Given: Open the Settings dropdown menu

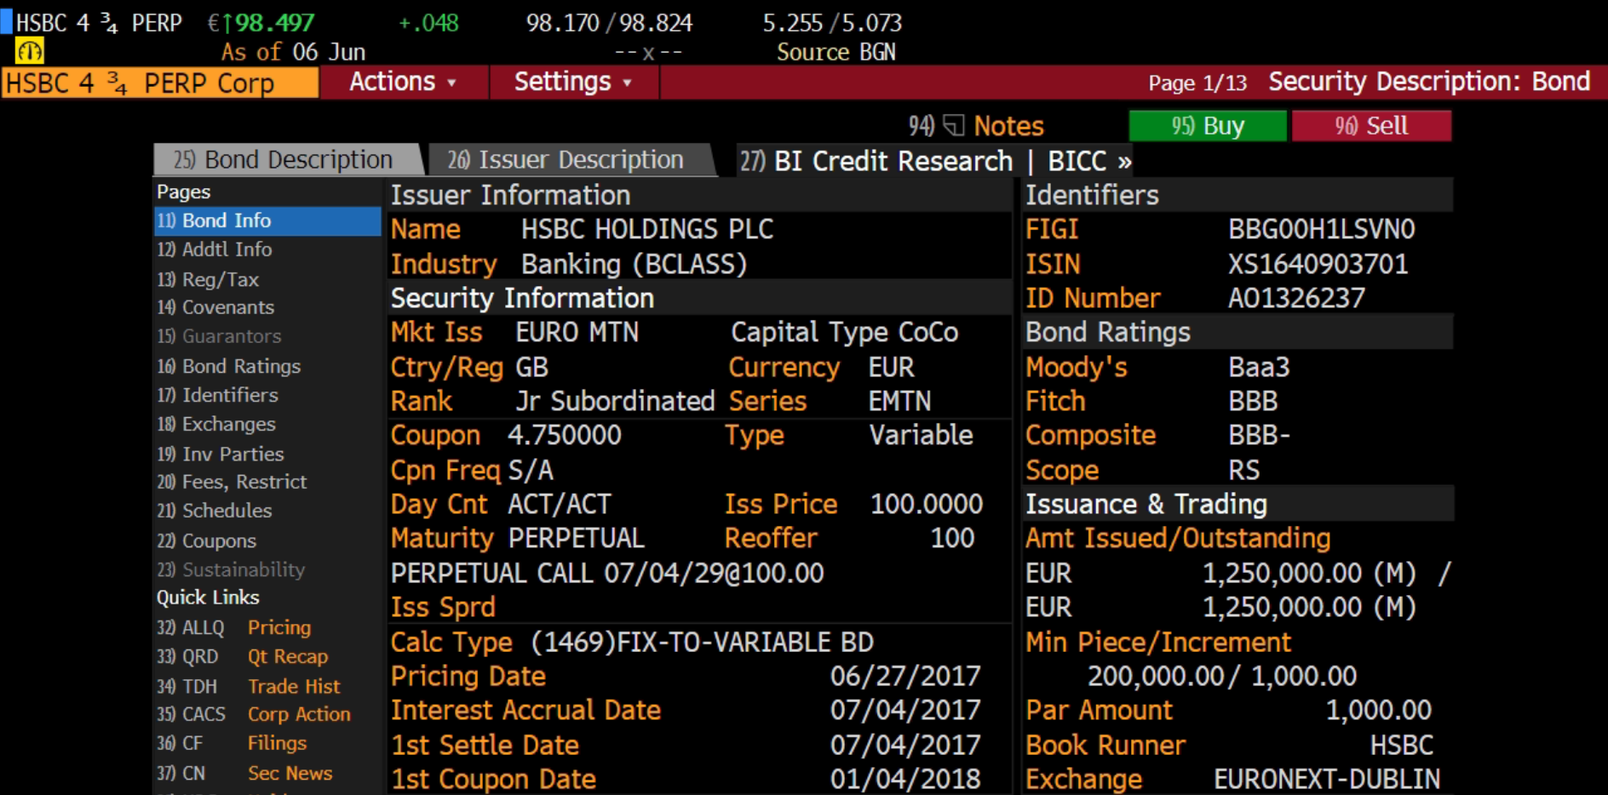Looking at the screenshot, I should pyautogui.click(x=572, y=82).
